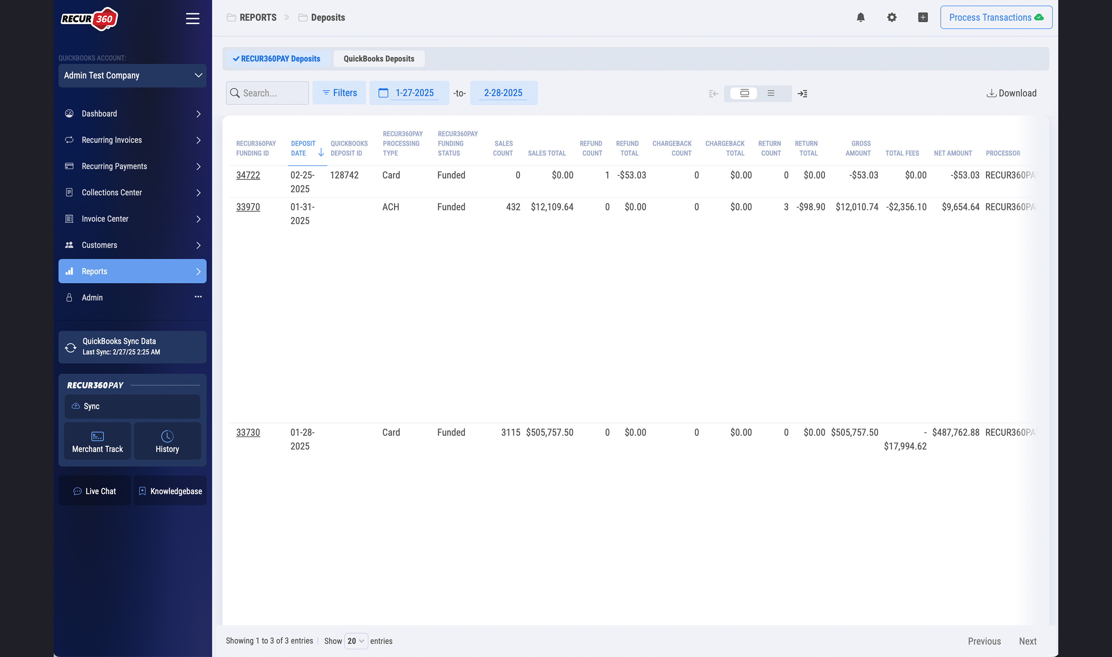Screen dimensions: 1112x657
Task: Select the QuickBooks Deposits tab
Action: [x=379, y=59]
